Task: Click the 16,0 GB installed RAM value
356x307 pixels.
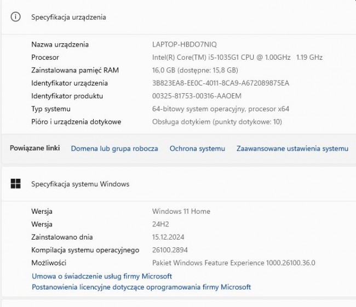Action: coord(194,70)
